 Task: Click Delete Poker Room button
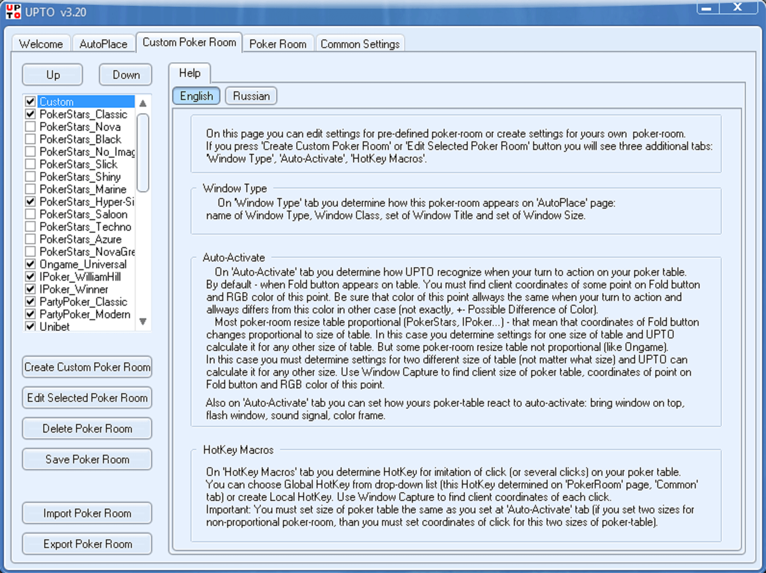tap(87, 429)
